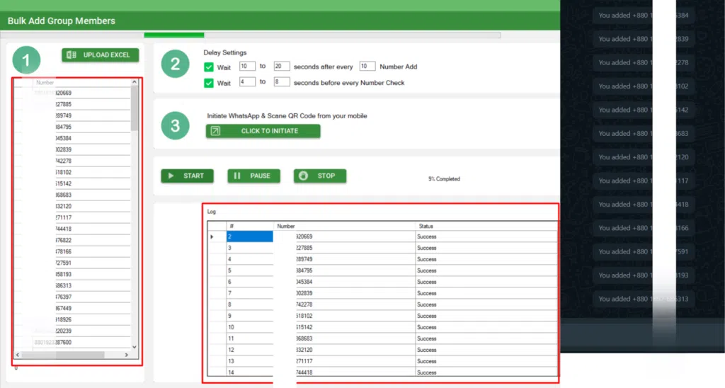Click the WhatsApp message 'You added' ending 2839
Viewport: 725px width, 388px height.
(643, 39)
